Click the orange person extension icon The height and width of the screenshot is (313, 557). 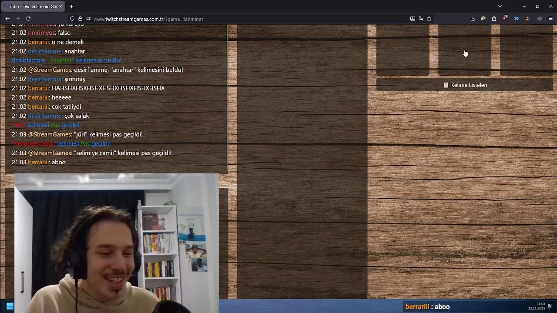click(527, 19)
